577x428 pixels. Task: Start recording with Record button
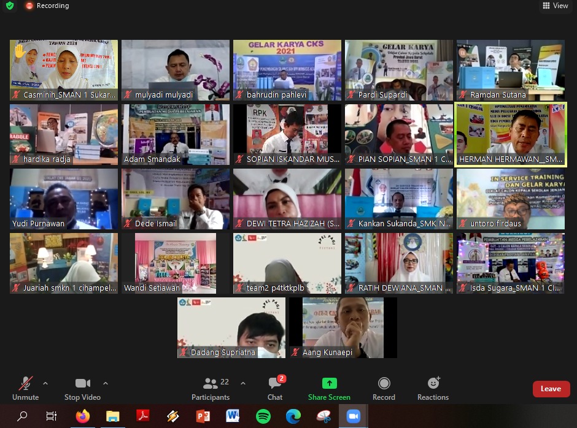pyautogui.click(x=384, y=388)
